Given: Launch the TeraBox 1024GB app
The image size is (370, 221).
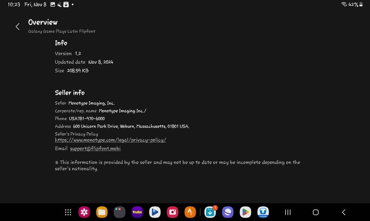Looking at the screenshot, I should point(263,212).
